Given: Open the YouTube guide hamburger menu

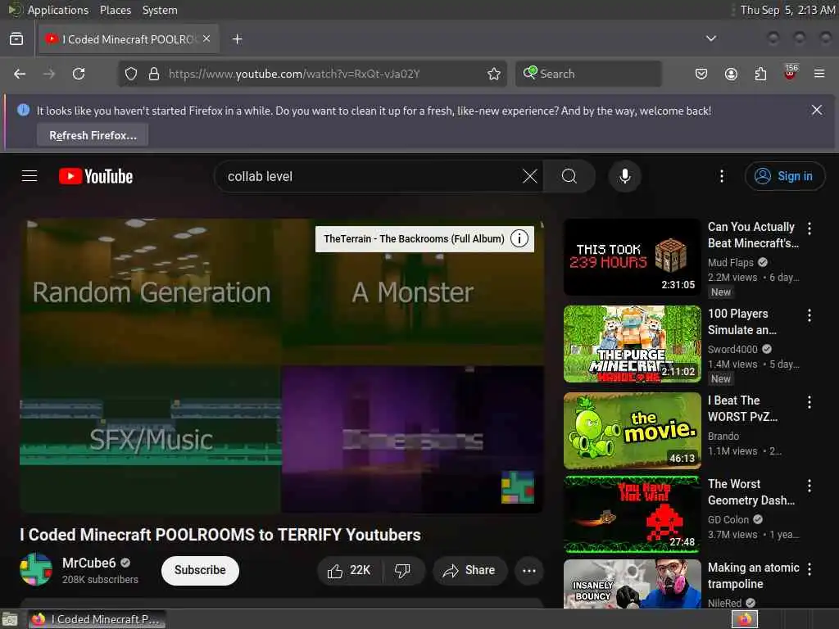Looking at the screenshot, I should (29, 176).
